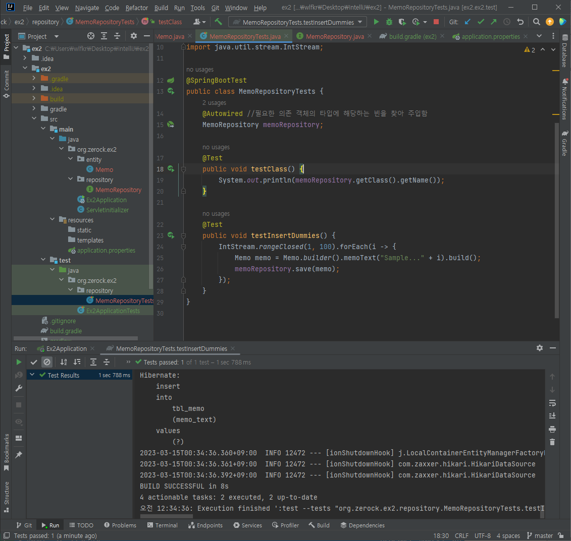Run with coverage icon in toolbar
This screenshot has height=541, width=571.
pos(402,22)
